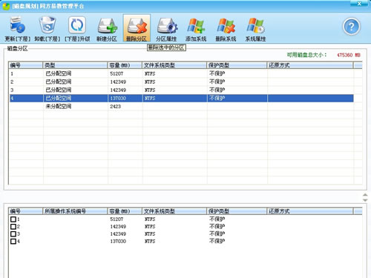Click upper table 文件系统类型 column header
Screen dimensions: 371x278
tap(174, 65)
